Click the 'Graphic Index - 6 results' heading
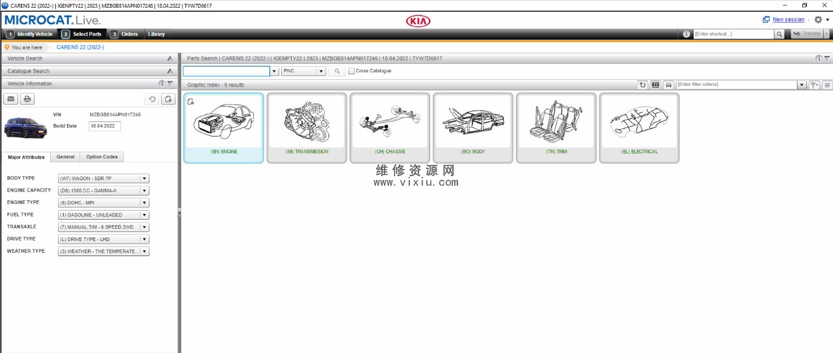The height and width of the screenshot is (353, 833). tap(216, 85)
